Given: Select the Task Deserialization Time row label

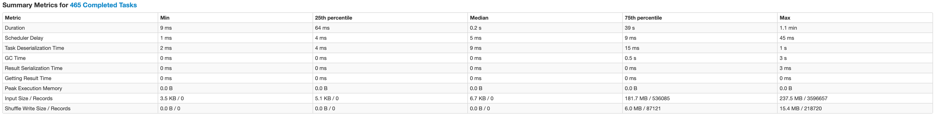Looking at the screenshot, I should pos(35,48).
